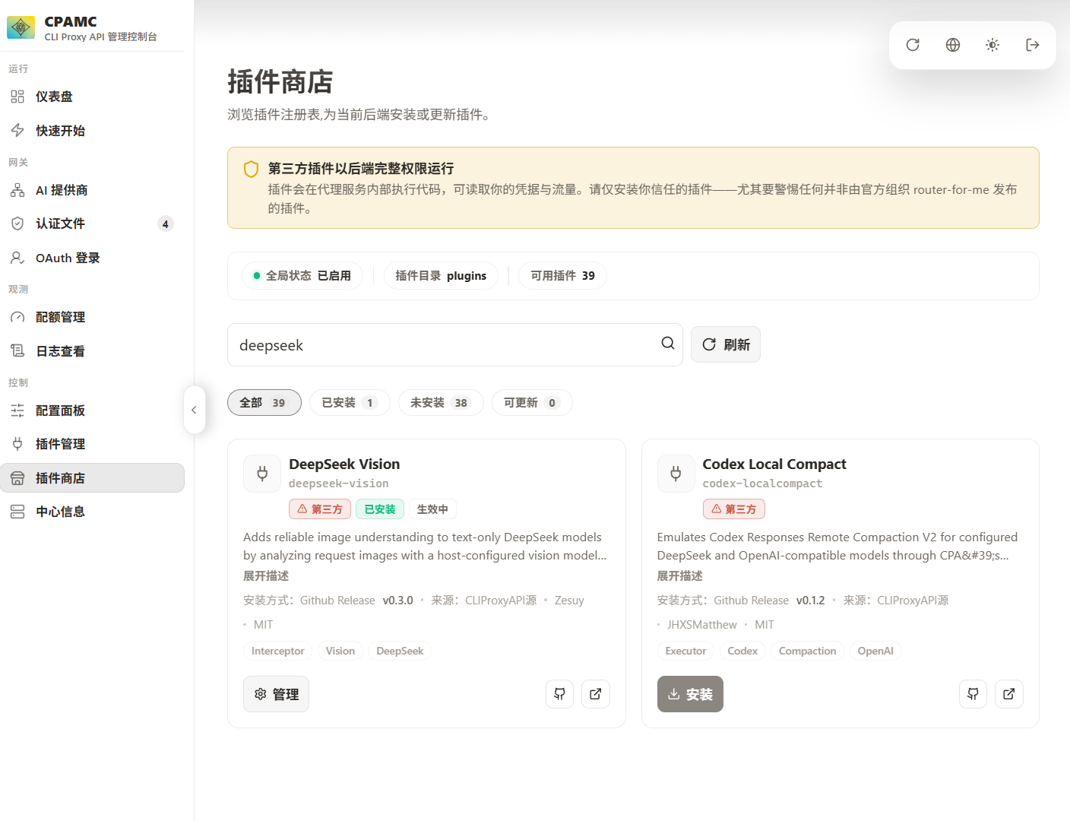Click the warning shield icon
Image resolution: width=1070 pixels, height=821 pixels.
pos(251,169)
